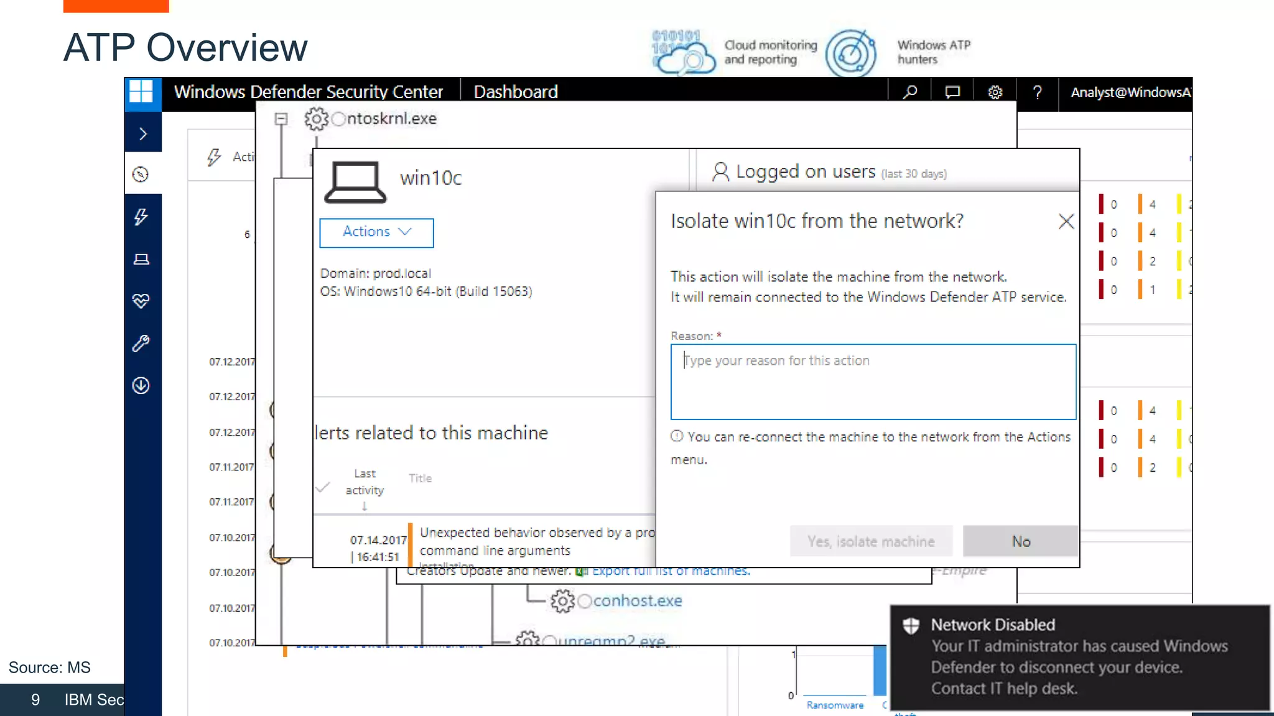Click Yes, isolate machine button
Screen dimensions: 1274x716
pyautogui.click(x=871, y=541)
